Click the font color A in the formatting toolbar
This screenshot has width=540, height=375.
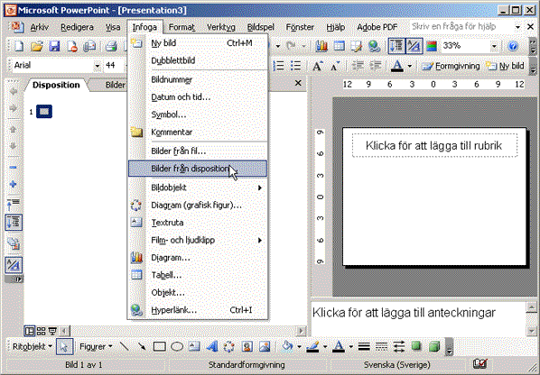[x=397, y=66]
